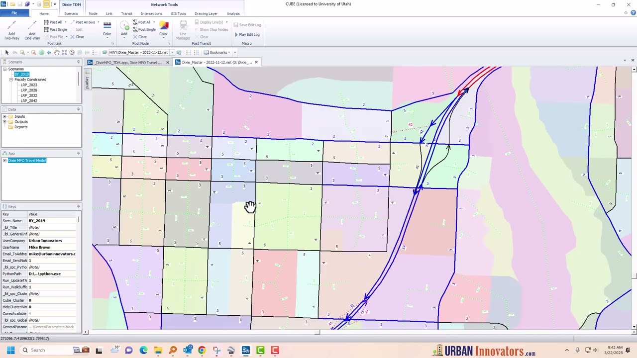The image size is (637, 358).
Task: Expand the Outputs folder
Action: click(4, 122)
